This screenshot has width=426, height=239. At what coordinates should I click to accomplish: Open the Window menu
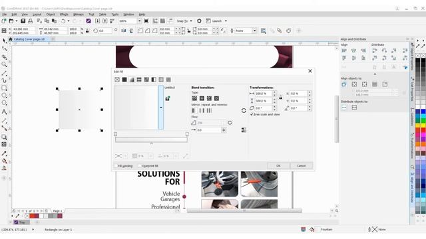(x=128, y=15)
